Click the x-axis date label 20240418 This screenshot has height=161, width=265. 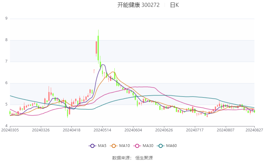[x=71, y=130]
